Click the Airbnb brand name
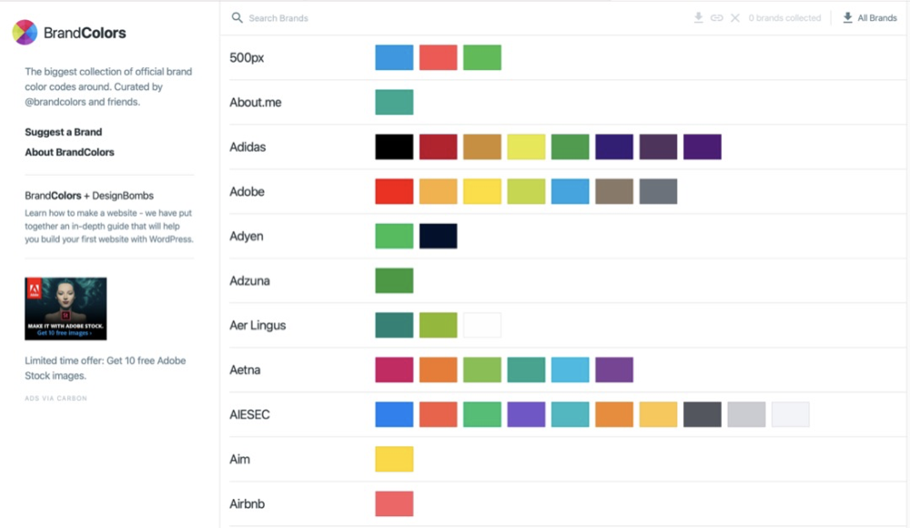 pyautogui.click(x=248, y=503)
